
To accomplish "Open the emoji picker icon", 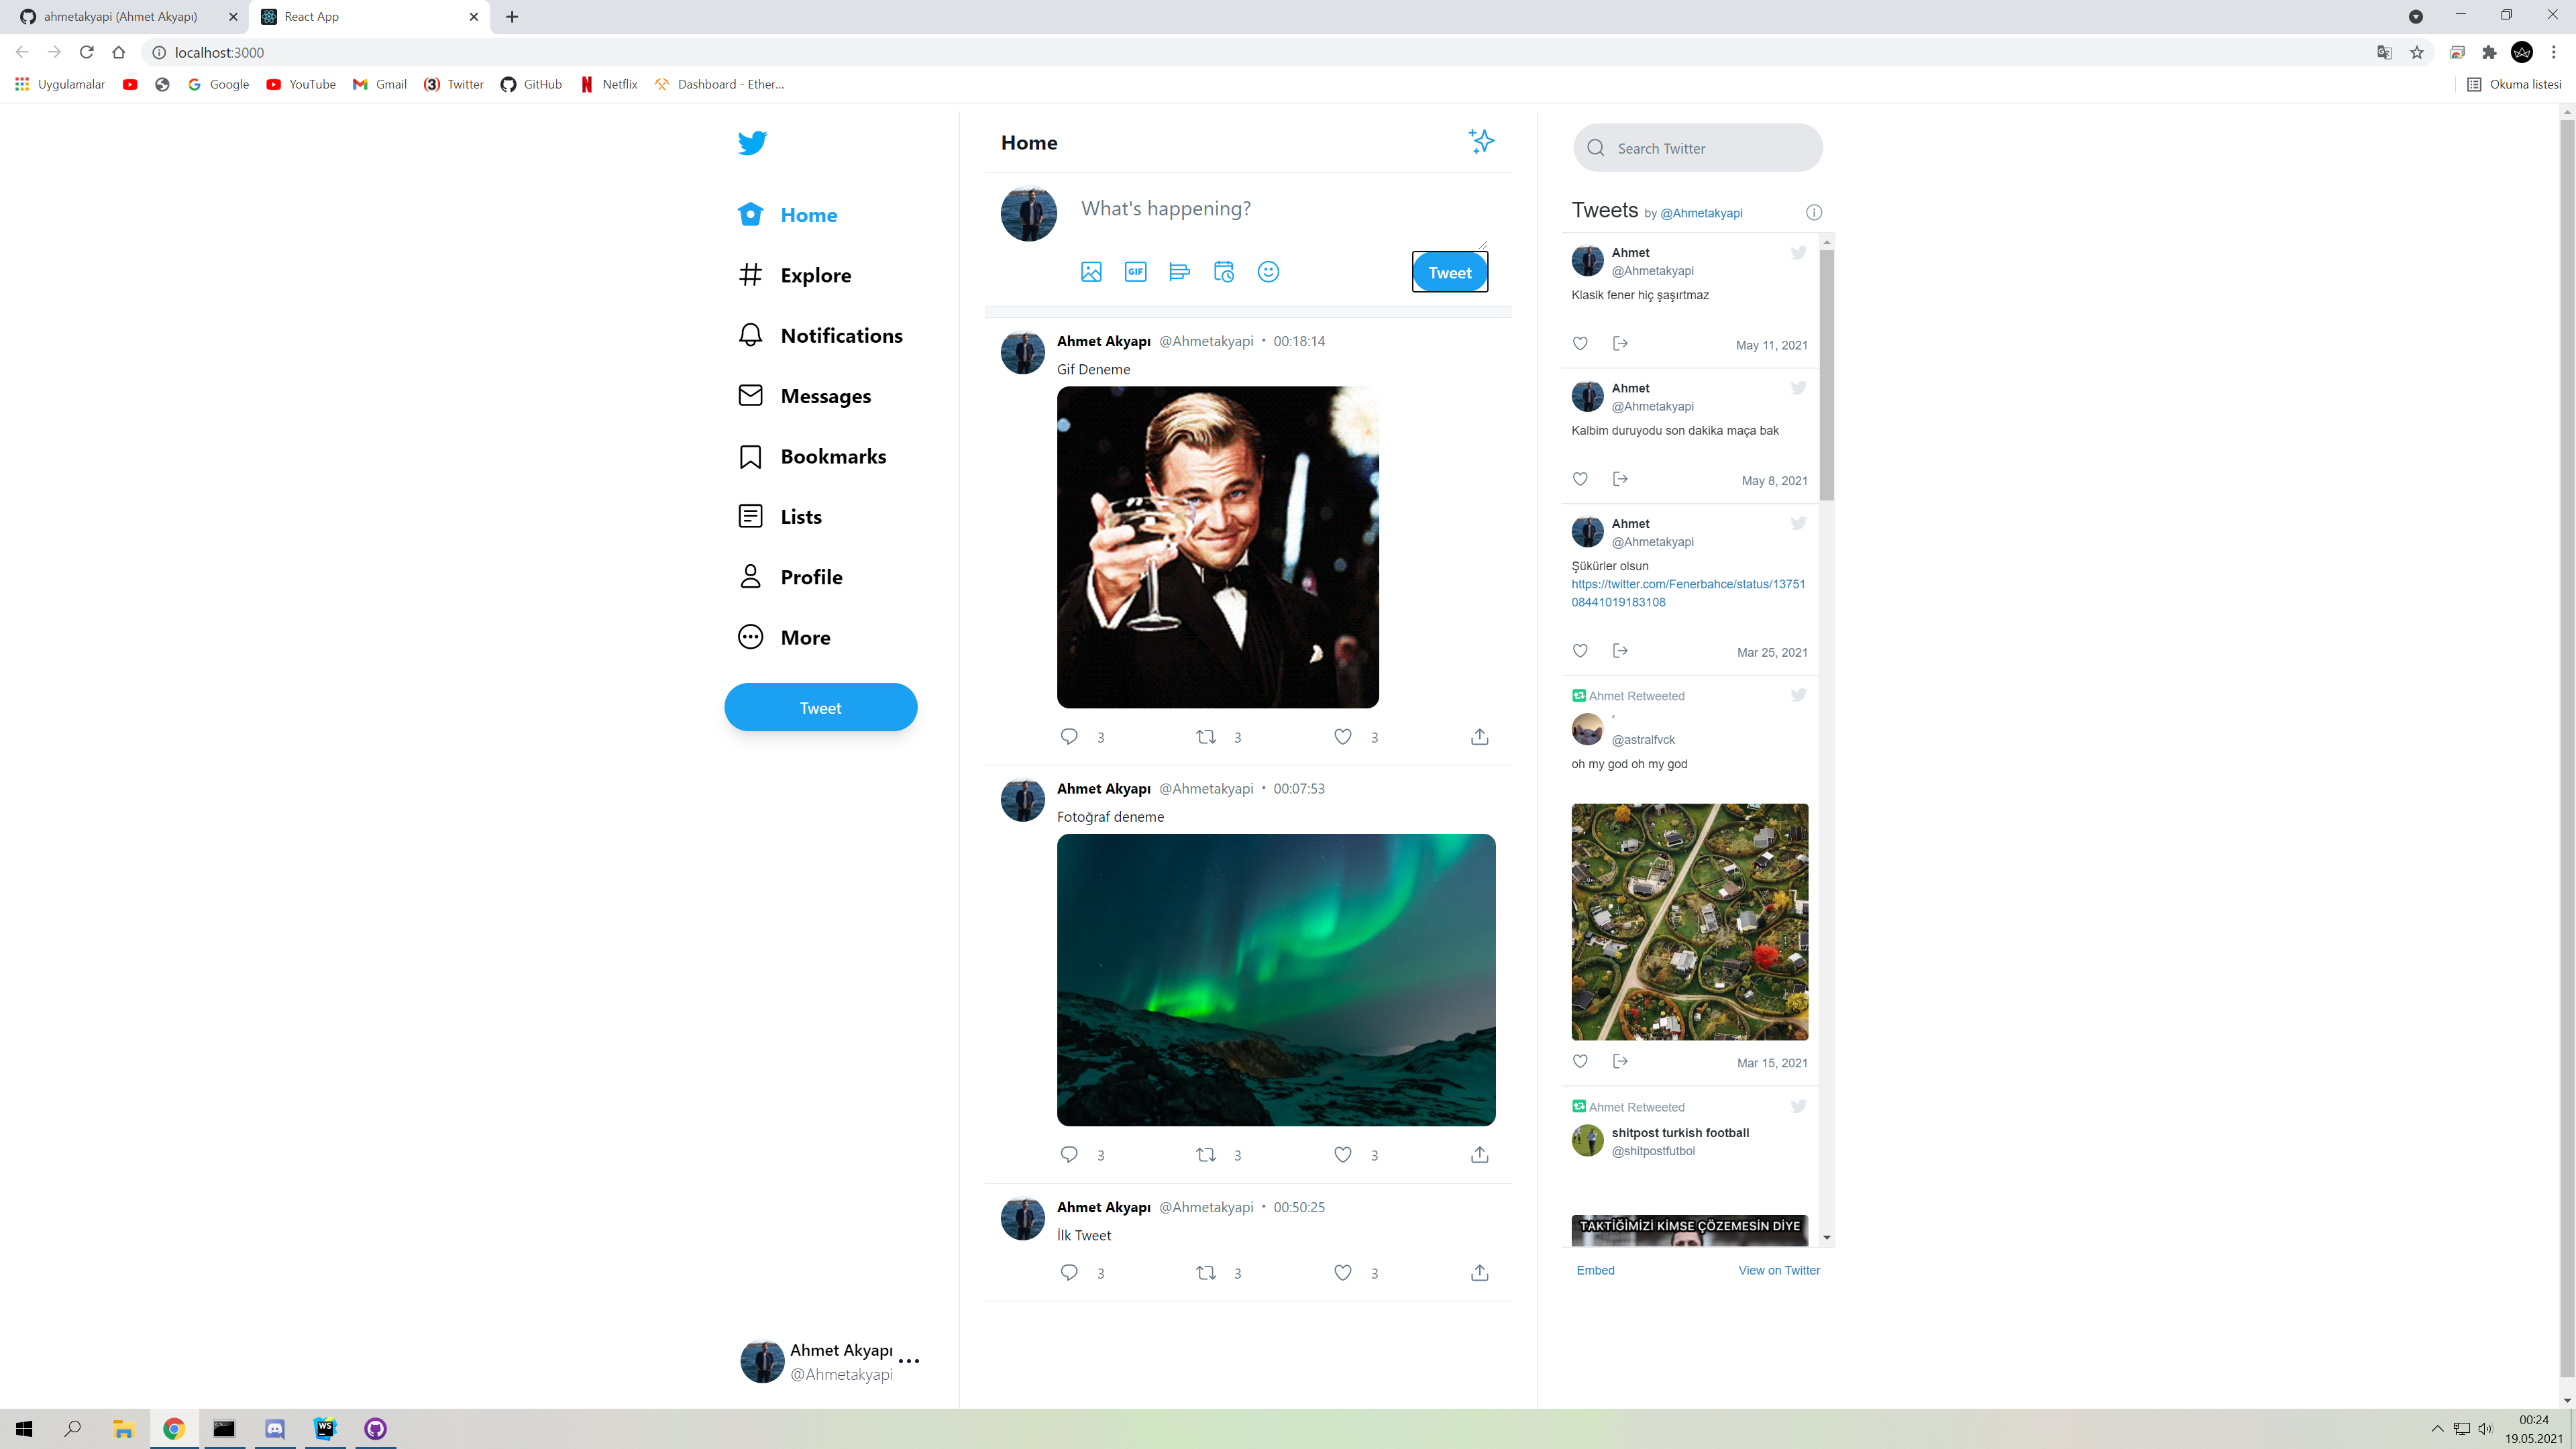I will [x=1268, y=272].
